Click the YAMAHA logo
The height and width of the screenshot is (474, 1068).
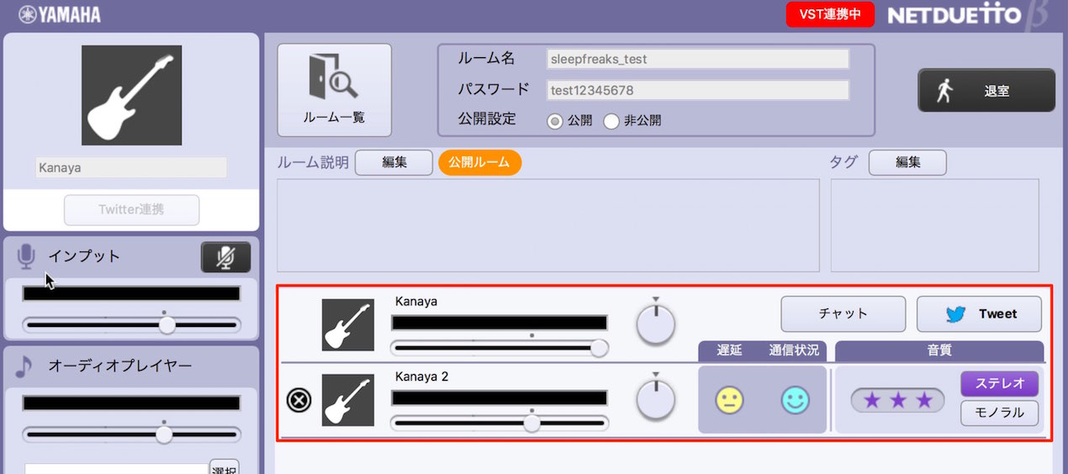[60, 14]
